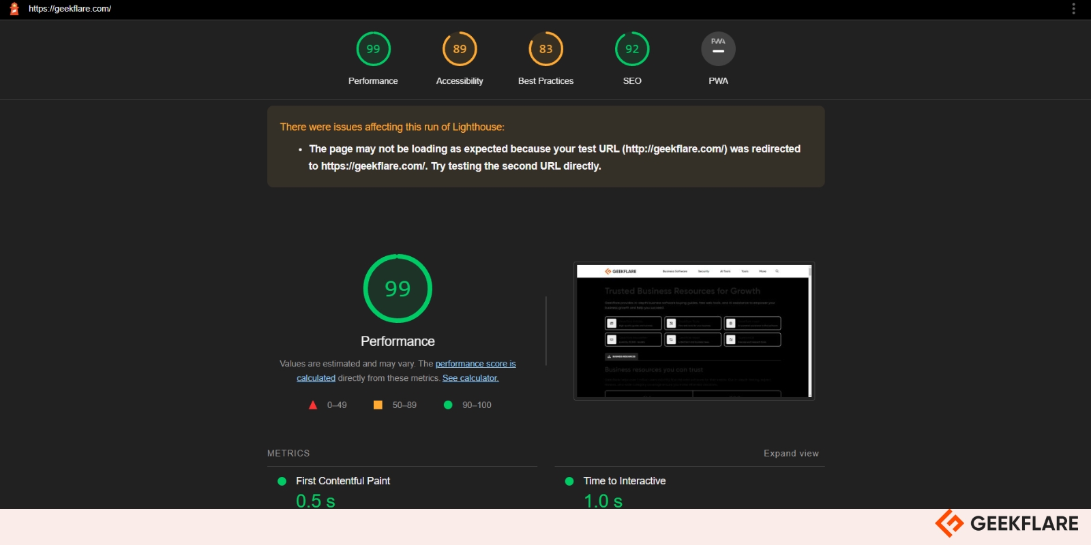This screenshot has width=1091, height=545.
Task: Click the large Performance heading below the gauge
Action: tap(398, 341)
